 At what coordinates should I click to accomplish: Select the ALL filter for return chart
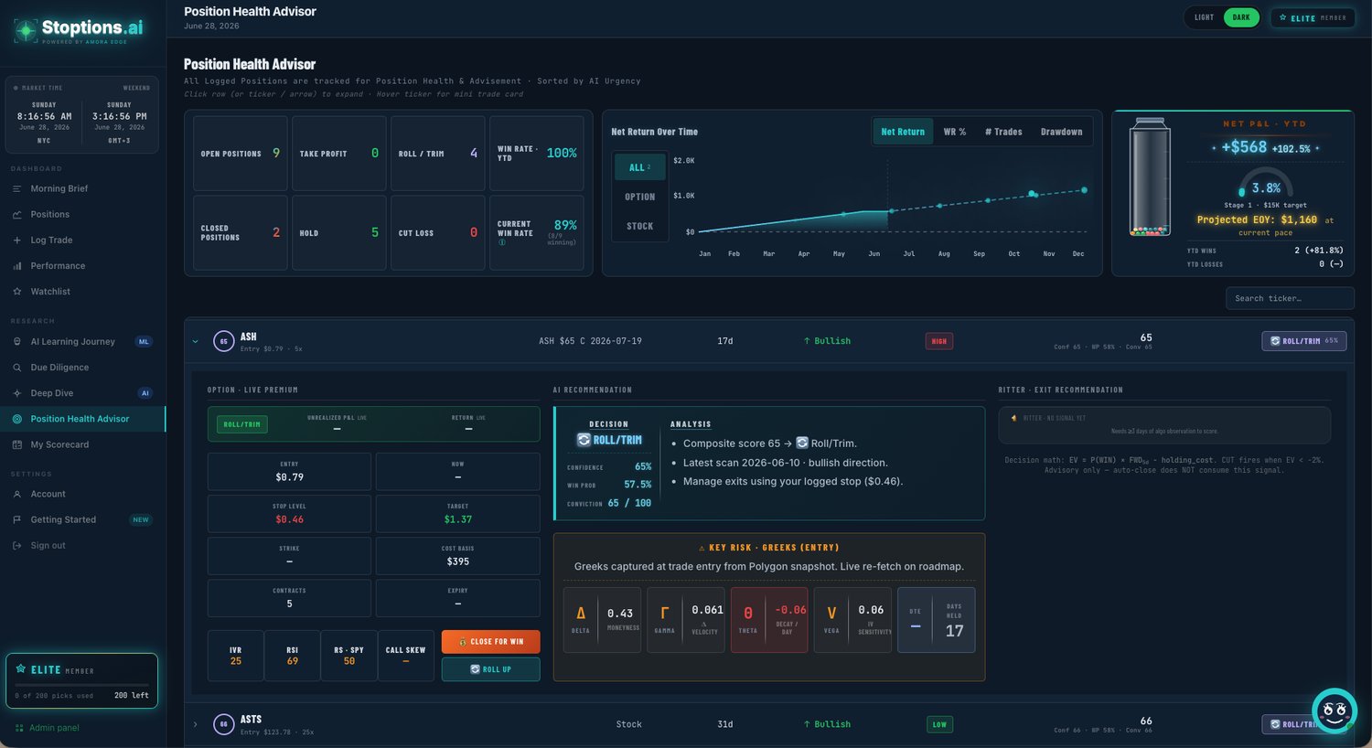[639, 167]
